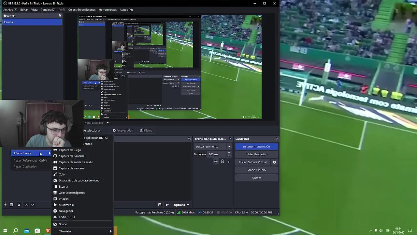Delete selected scene with trash icon
Image resolution: width=417 pixels, height=235 pixels.
[11, 205]
